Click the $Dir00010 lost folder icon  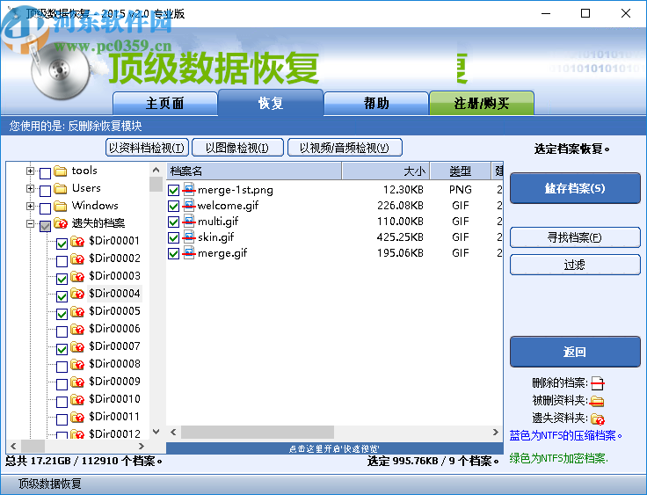click(77, 399)
